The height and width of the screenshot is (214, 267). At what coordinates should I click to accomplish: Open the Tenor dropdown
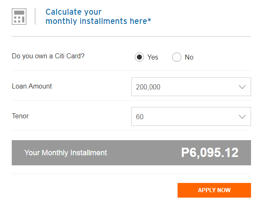click(191, 117)
